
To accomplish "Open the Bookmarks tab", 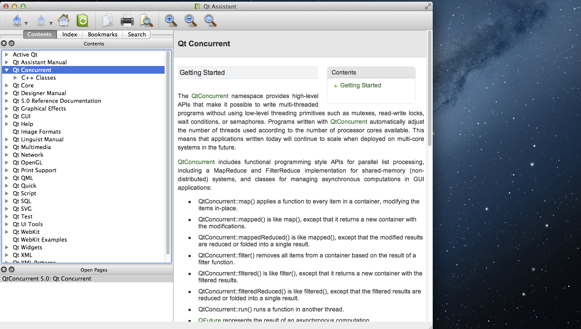I will (102, 34).
